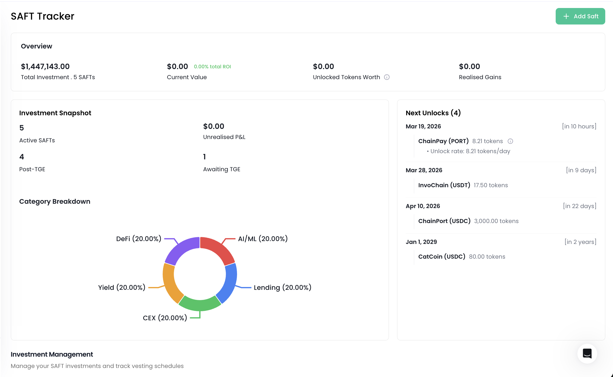Click the ChainPay tokens info icon

click(x=510, y=141)
